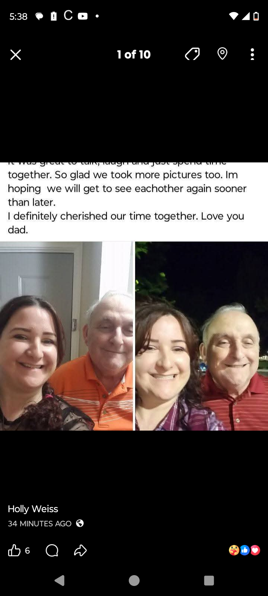The height and width of the screenshot is (596, 268).
Task: Open comments with speech bubble icon
Action: 52,551
